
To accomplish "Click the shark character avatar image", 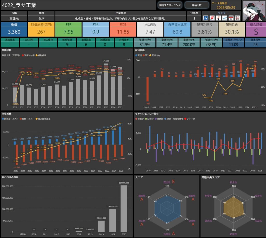I will tap(254, 11).
